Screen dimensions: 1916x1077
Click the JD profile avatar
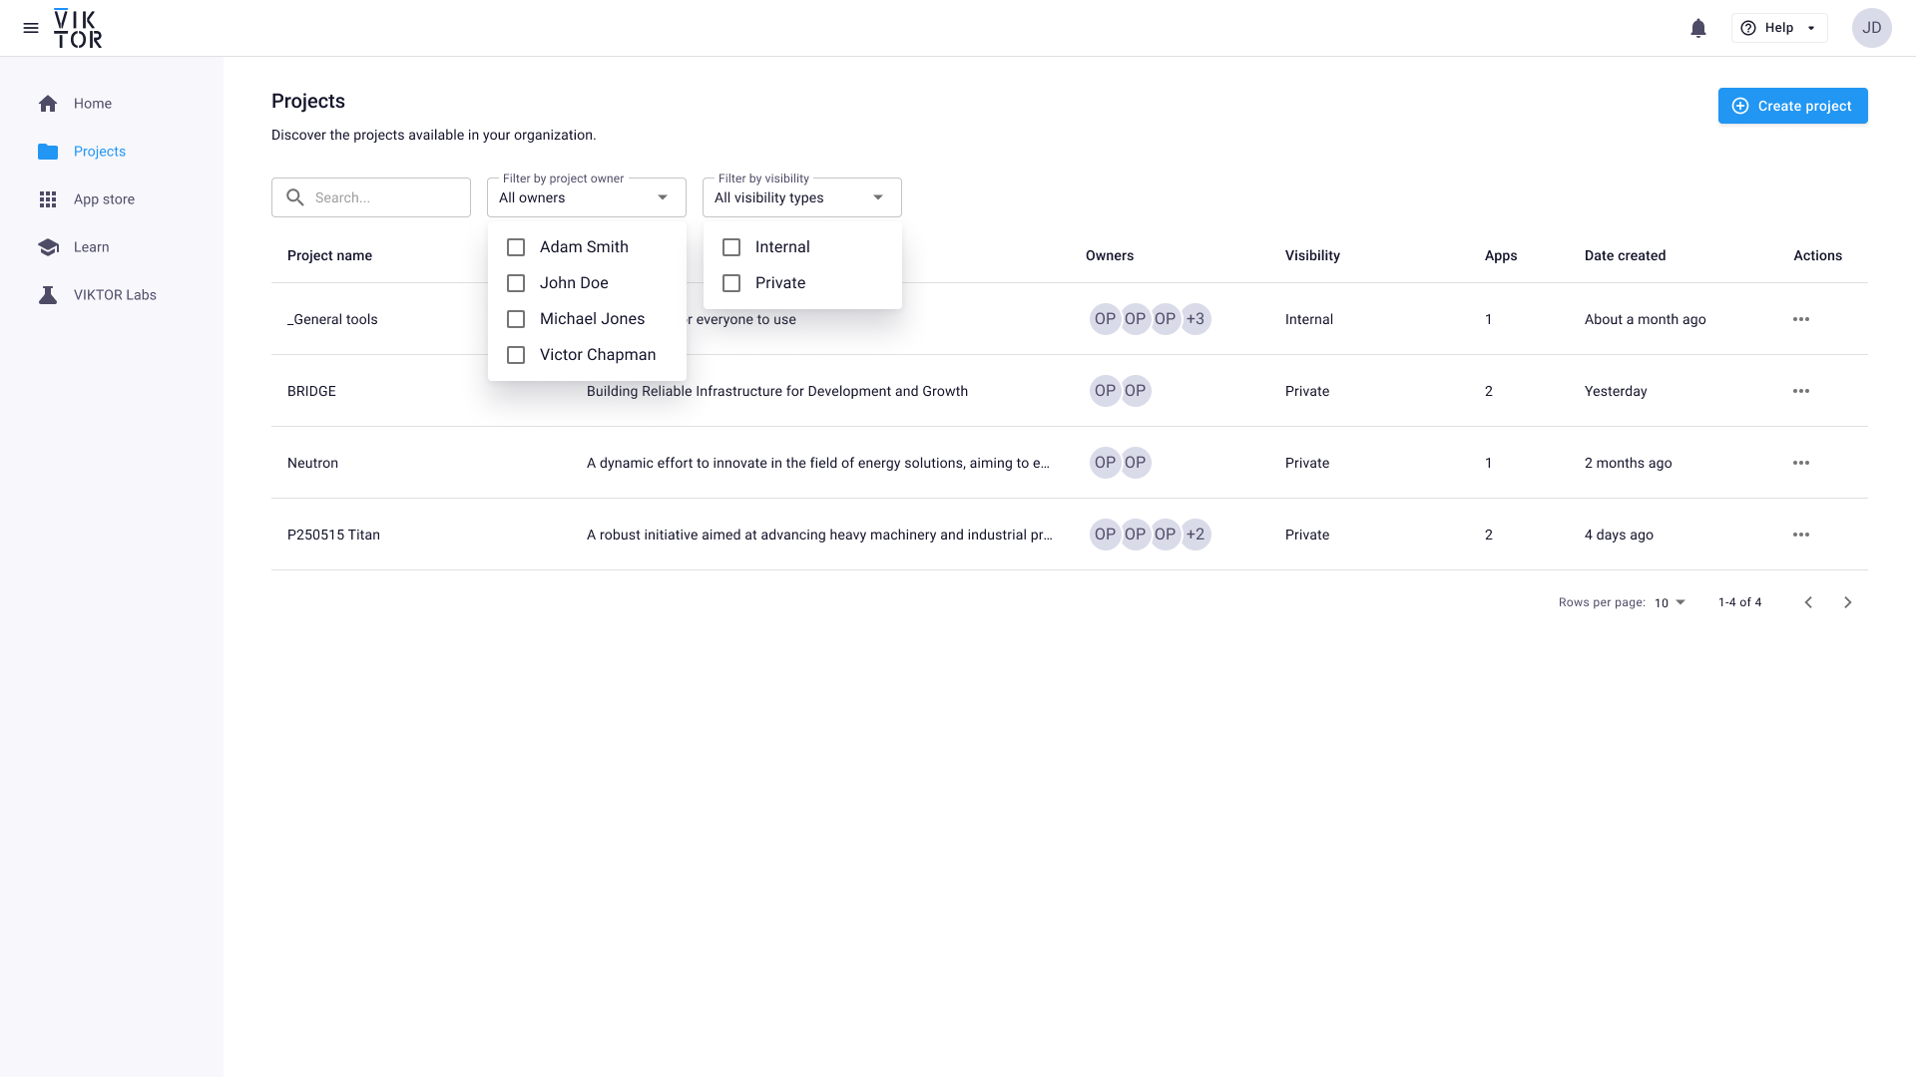1872,28
